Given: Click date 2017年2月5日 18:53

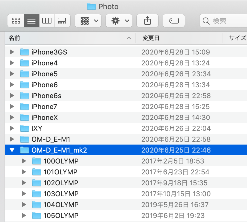Looking at the screenshot, I should tap(173, 161).
